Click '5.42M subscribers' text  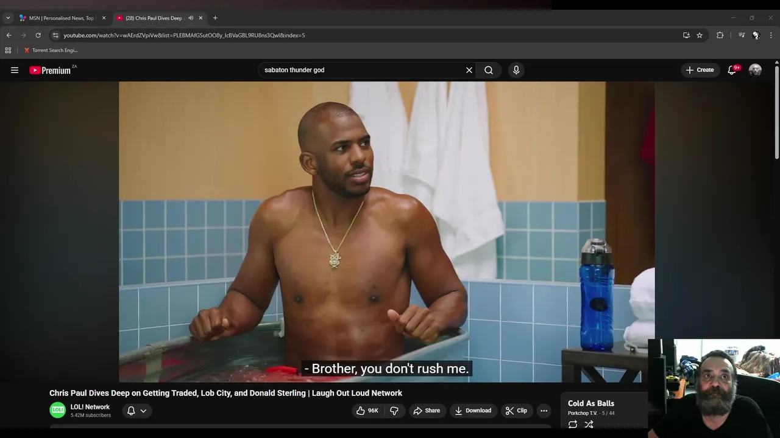pos(91,415)
